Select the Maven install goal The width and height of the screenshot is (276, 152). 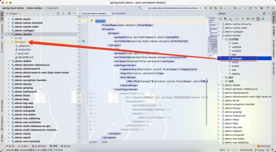(235, 66)
